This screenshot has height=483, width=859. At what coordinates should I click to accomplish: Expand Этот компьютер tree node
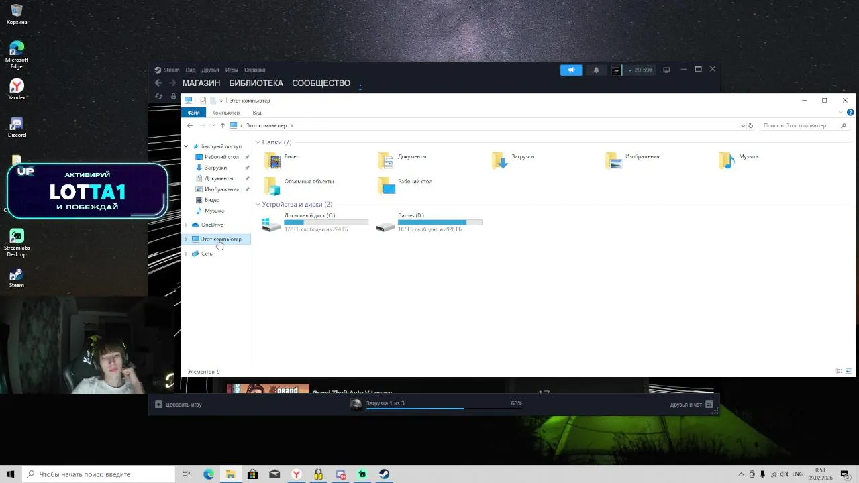[187, 239]
